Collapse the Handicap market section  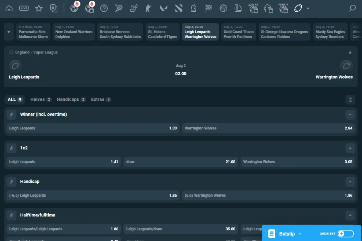pos(350,182)
